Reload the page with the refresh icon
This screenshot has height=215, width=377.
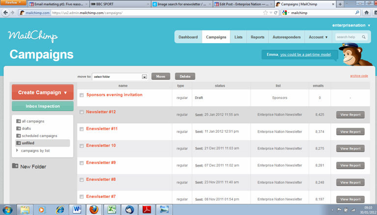pyautogui.click(x=276, y=13)
